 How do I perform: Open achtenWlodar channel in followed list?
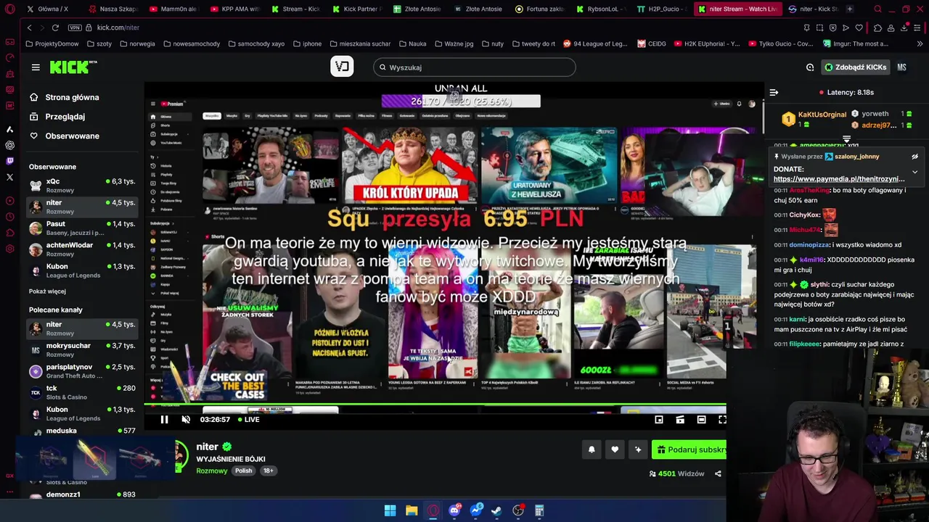(x=81, y=249)
